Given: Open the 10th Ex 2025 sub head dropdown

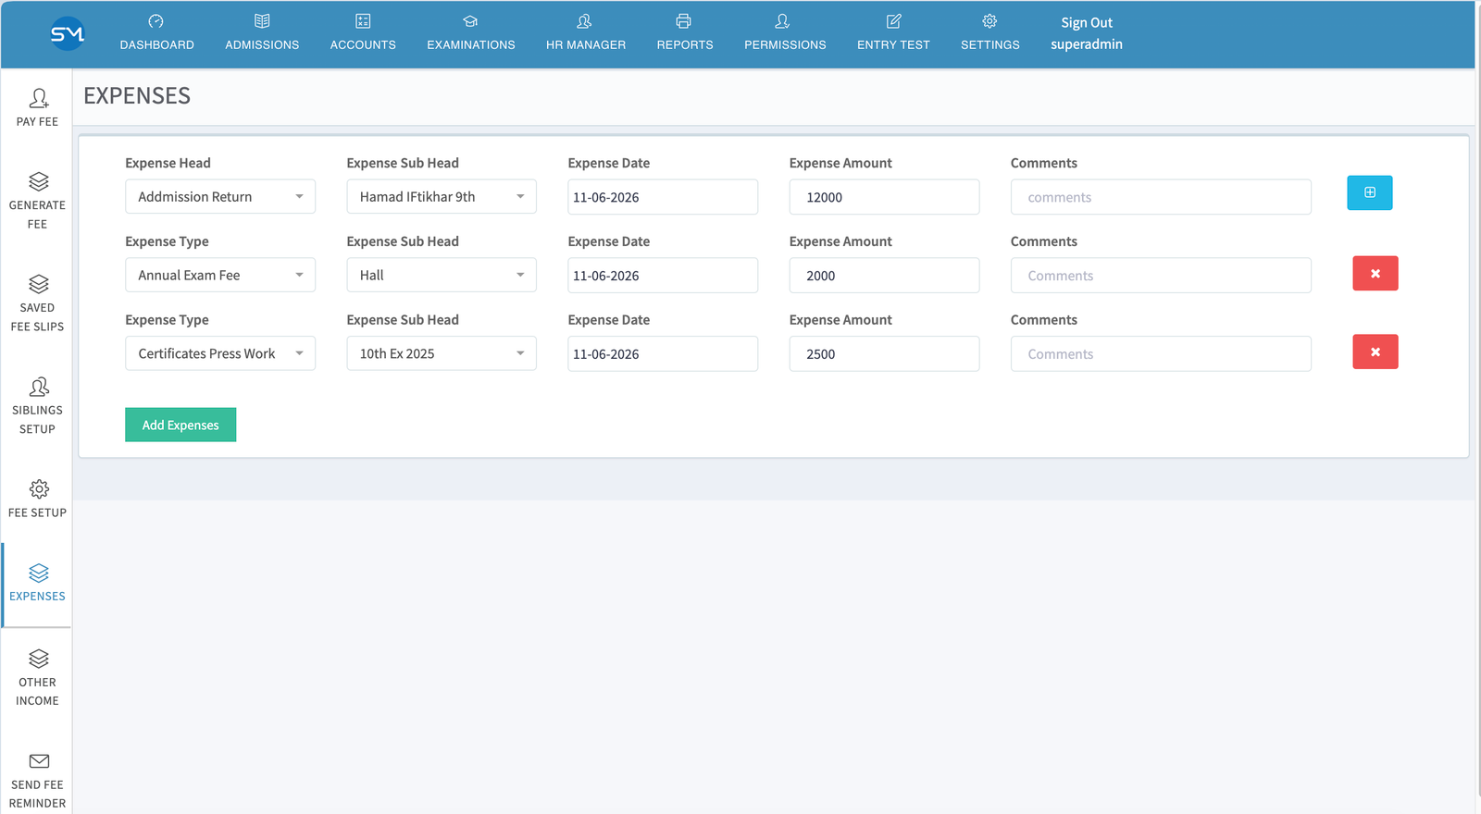Looking at the screenshot, I should (442, 354).
